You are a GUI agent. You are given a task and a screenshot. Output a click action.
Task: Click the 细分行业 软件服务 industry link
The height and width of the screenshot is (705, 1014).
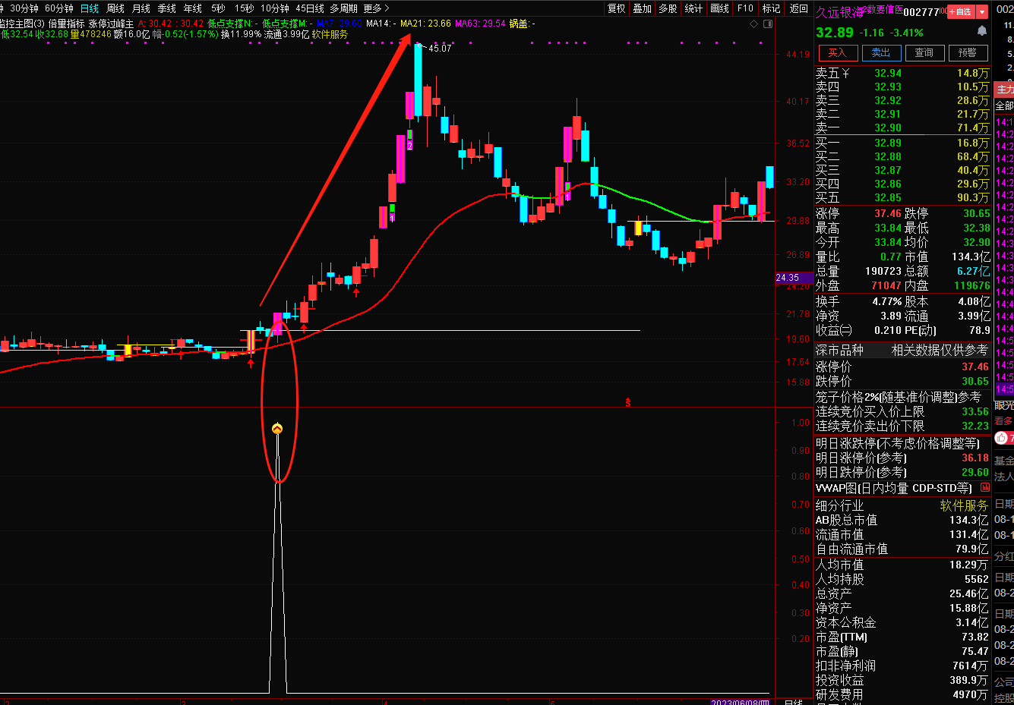click(x=902, y=505)
